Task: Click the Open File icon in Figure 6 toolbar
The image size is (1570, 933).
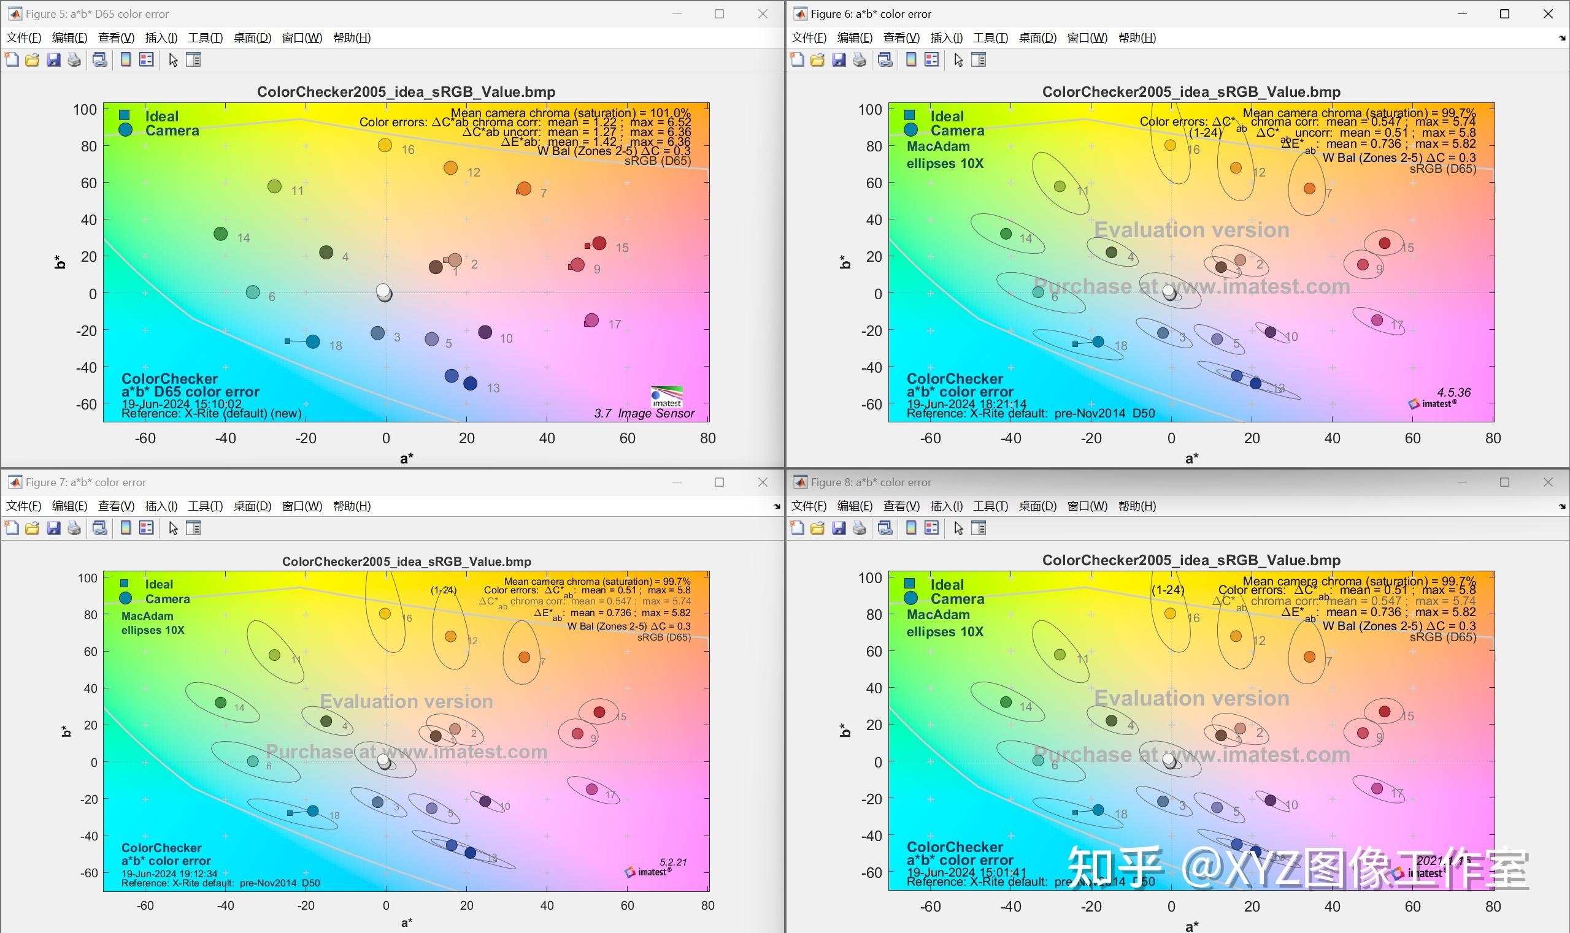Action: pyautogui.click(x=818, y=59)
